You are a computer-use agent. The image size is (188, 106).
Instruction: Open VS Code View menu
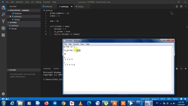click(x=27, y=2)
